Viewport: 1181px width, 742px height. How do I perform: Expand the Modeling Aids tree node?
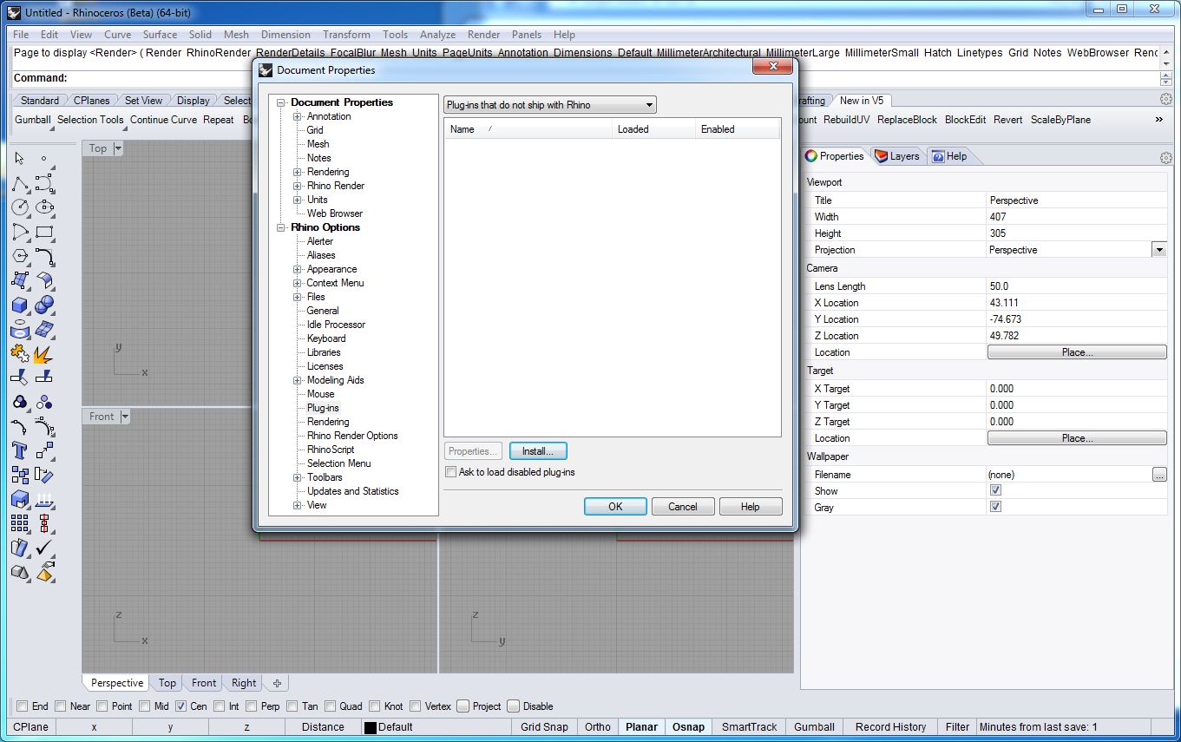(x=298, y=380)
